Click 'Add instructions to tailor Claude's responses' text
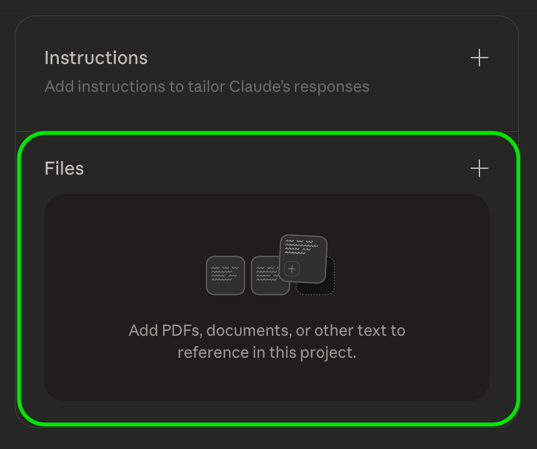Image resolution: width=537 pixels, height=449 pixels. [206, 87]
